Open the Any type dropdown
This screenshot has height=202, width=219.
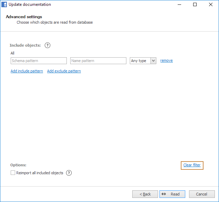click(x=143, y=61)
